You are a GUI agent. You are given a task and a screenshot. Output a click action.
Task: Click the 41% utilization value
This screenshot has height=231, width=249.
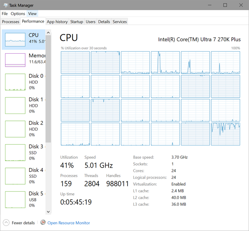click(x=67, y=165)
